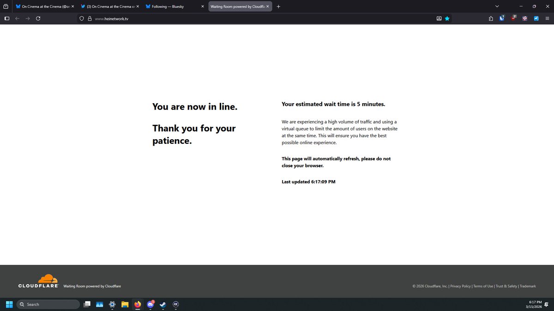The width and height of the screenshot is (554, 311).
Task: Go back to previous page
Action: coord(17,18)
